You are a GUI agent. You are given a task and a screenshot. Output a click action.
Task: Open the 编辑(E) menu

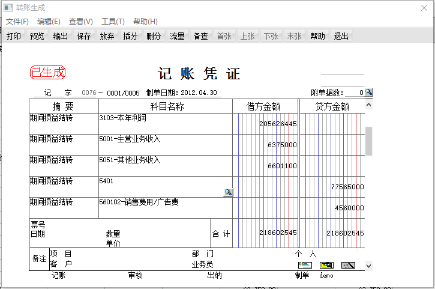[49, 22]
